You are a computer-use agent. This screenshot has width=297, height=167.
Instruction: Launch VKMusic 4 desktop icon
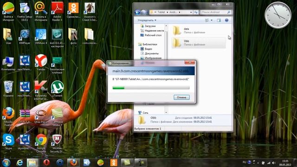pos(41,37)
